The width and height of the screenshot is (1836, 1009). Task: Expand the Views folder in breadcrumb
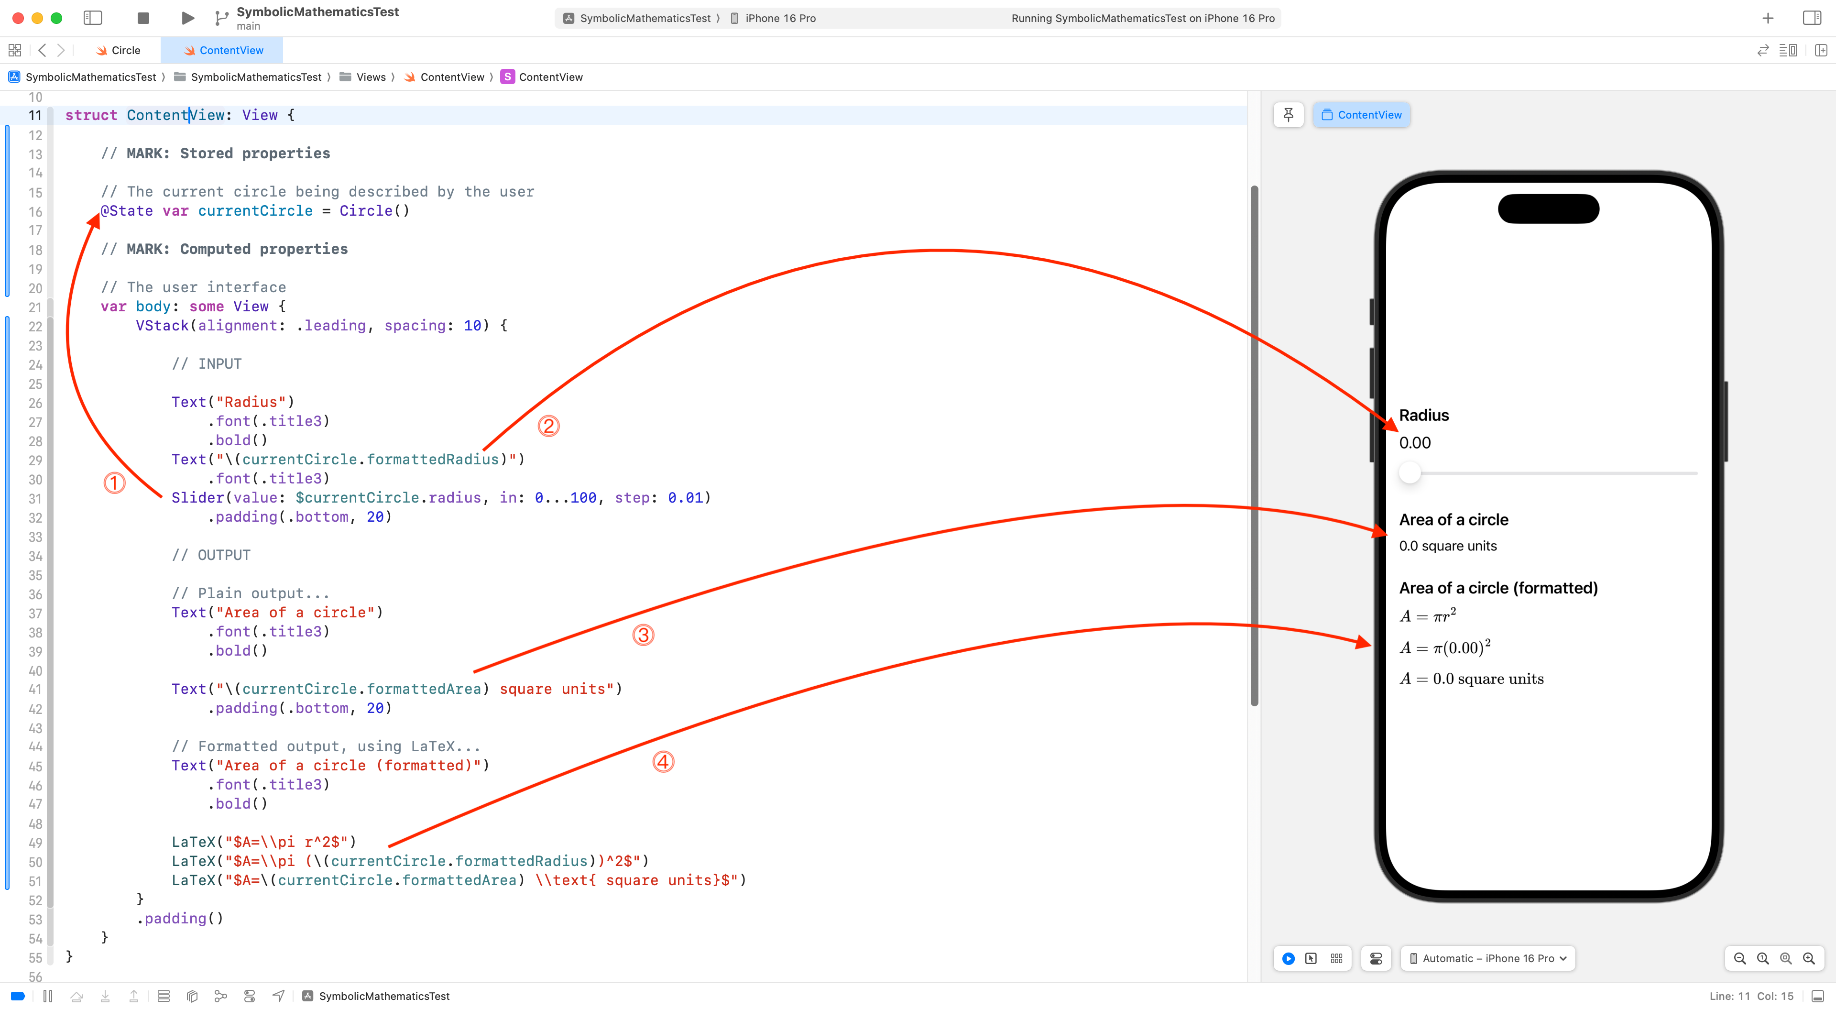pos(371,77)
